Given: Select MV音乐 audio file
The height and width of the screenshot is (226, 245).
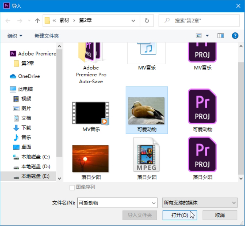Looking at the screenshot, I should click(147, 56).
